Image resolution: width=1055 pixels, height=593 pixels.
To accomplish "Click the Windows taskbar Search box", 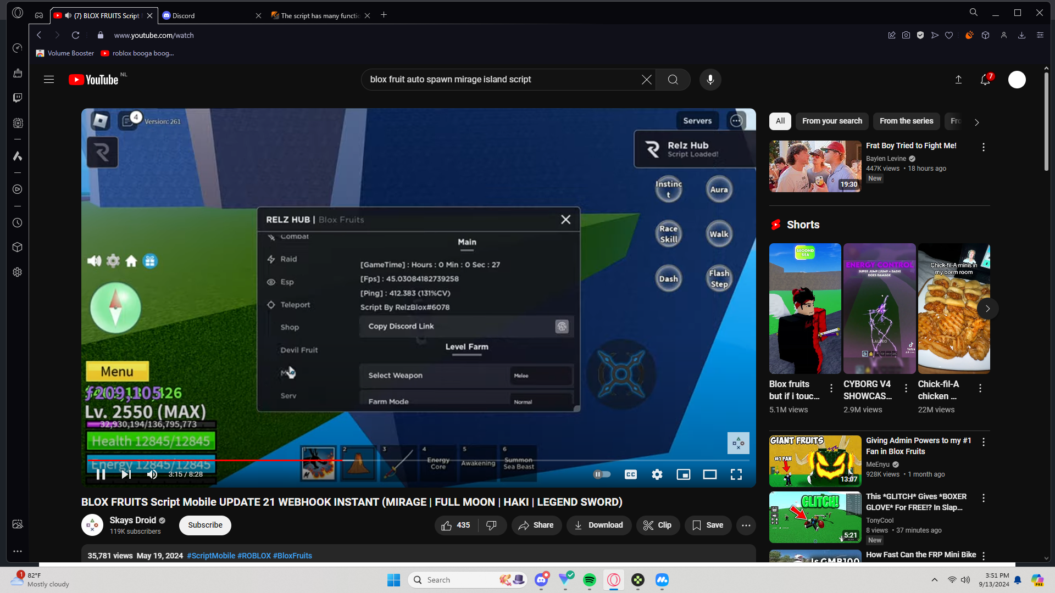I will [x=468, y=580].
